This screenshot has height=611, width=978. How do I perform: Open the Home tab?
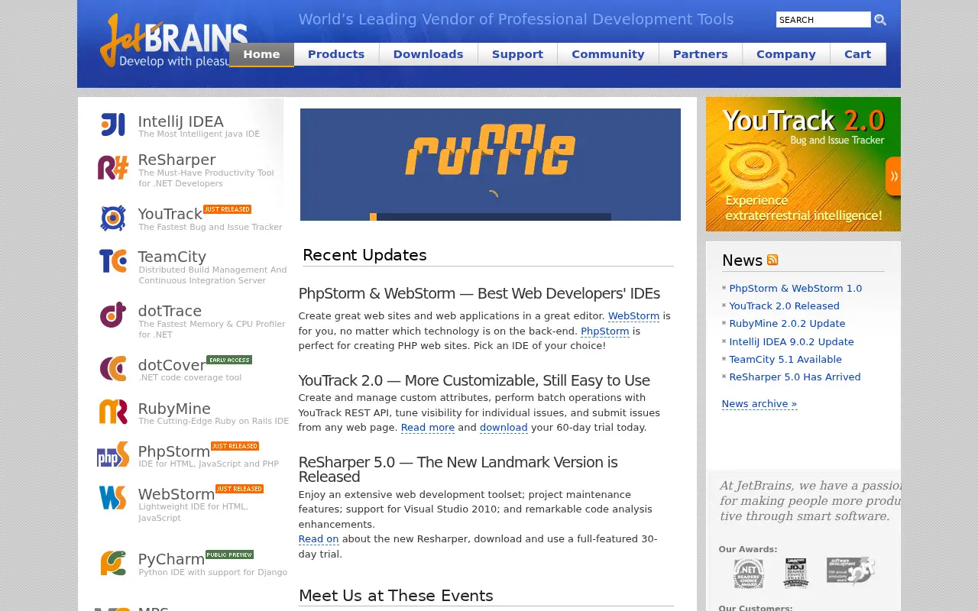pyautogui.click(x=261, y=54)
